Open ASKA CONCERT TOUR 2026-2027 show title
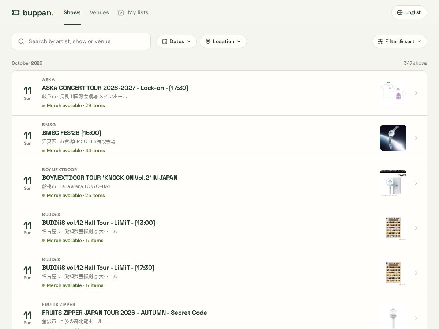 [x=115, y=88]
